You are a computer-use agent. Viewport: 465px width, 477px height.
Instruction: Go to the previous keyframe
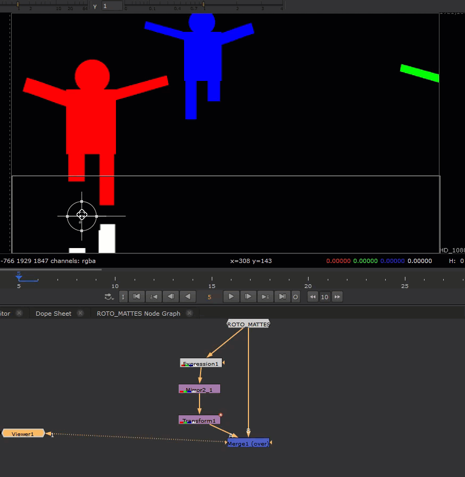(153, 297)
